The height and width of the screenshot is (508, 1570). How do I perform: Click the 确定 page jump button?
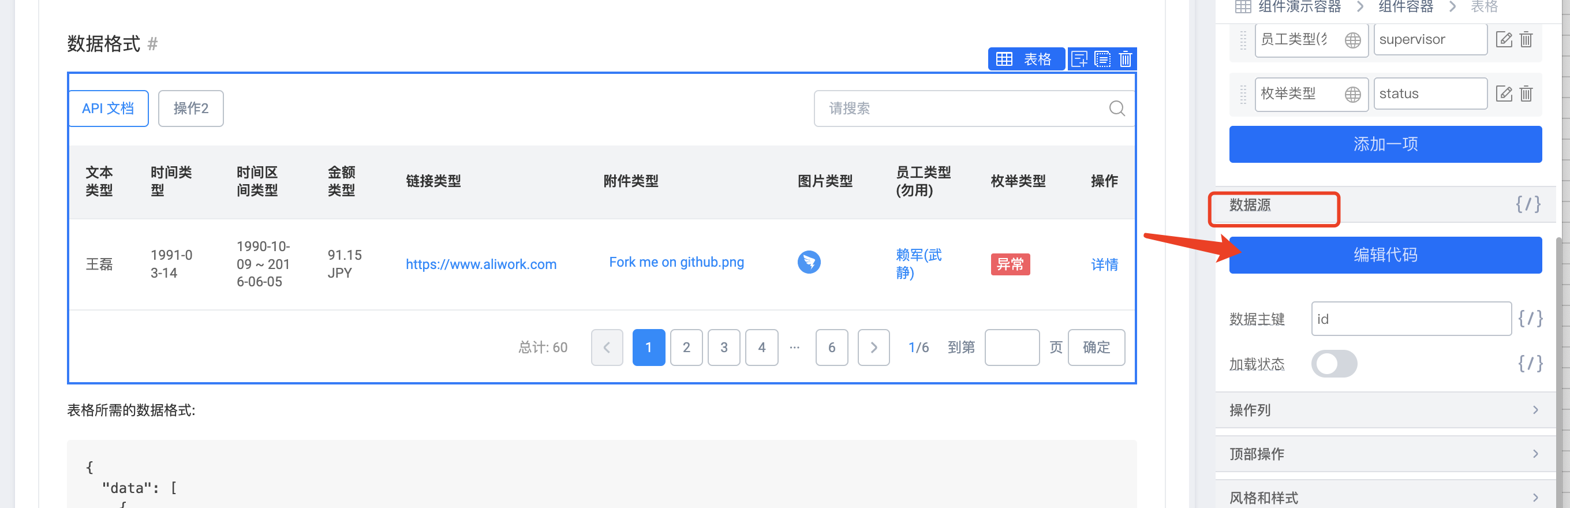(x=1096, y=348)
